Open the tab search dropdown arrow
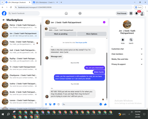Viewport: 148px width, 119px height. 2,2
